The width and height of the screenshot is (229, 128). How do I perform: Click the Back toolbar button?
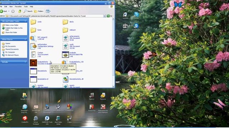tap(4, 11)
